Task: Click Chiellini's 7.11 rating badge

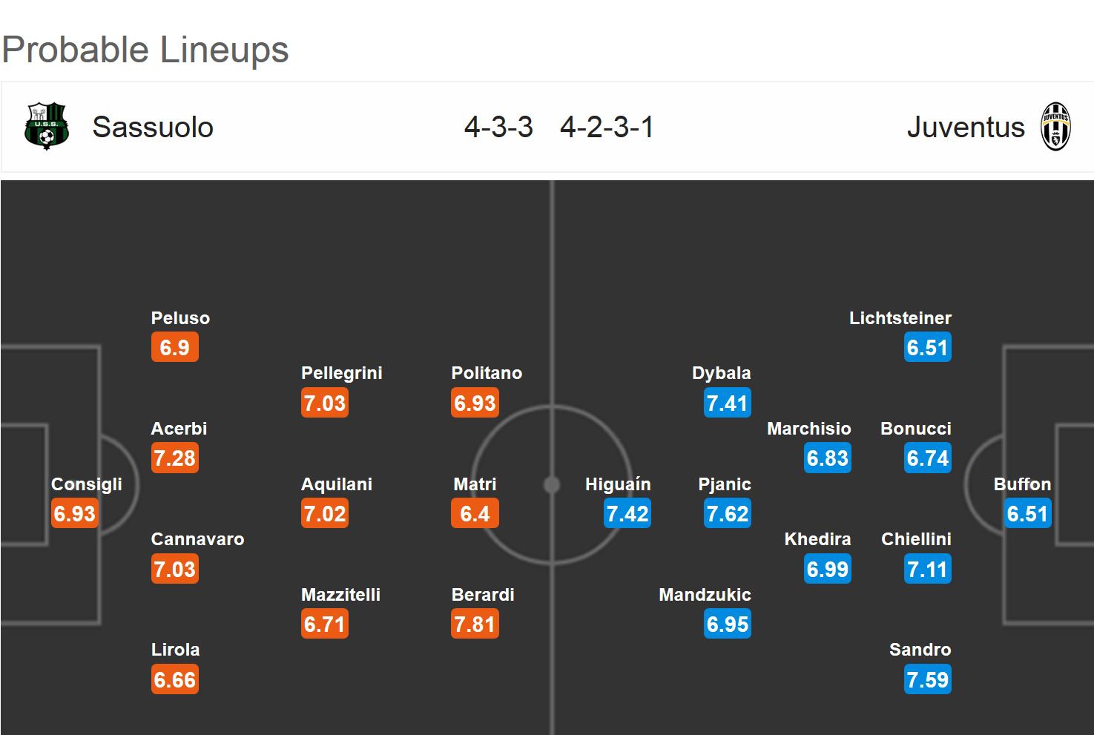Action: (927, 570)
